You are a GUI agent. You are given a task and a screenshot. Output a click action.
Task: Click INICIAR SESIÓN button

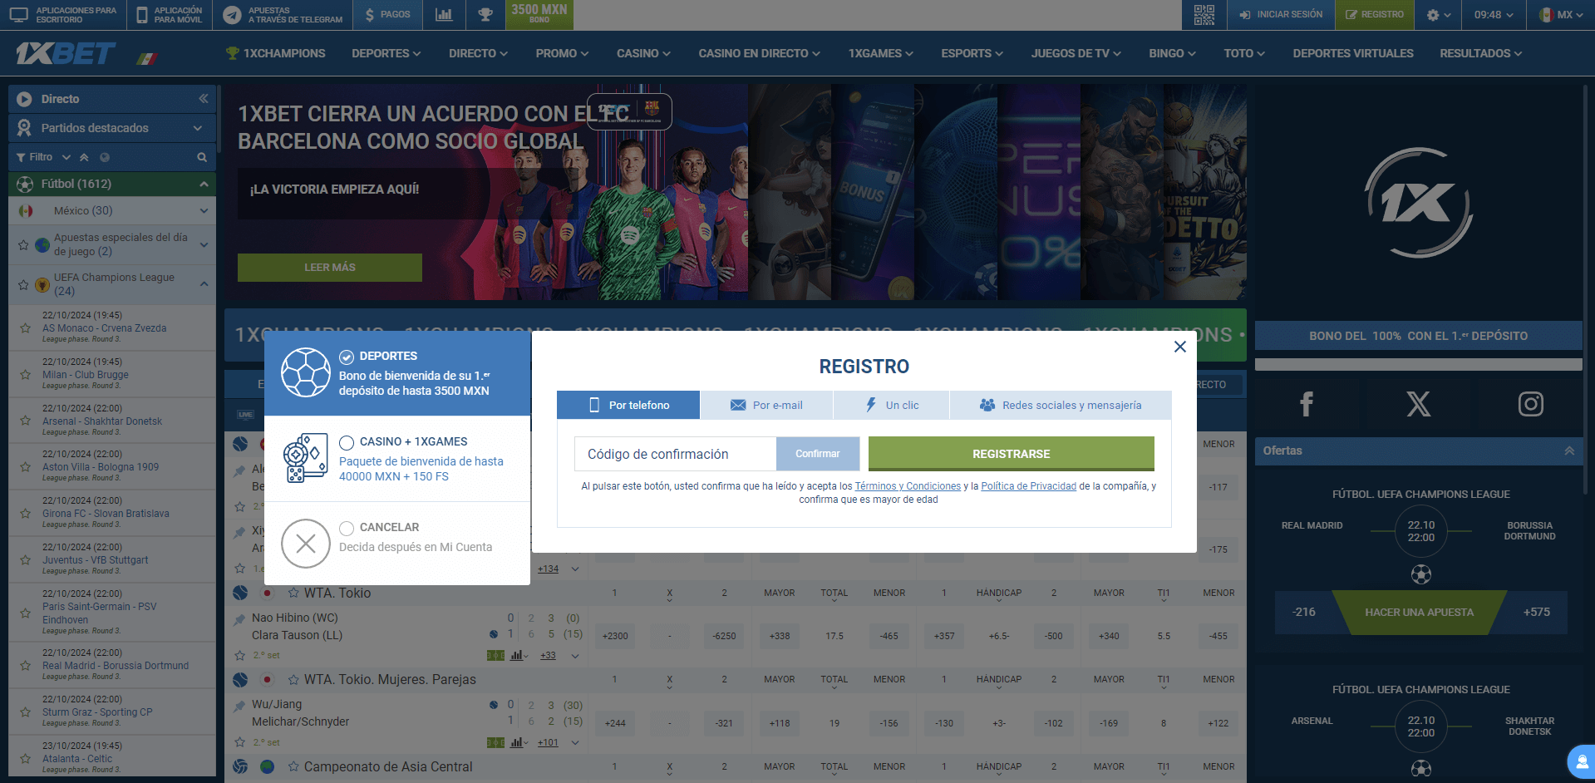1281,15
